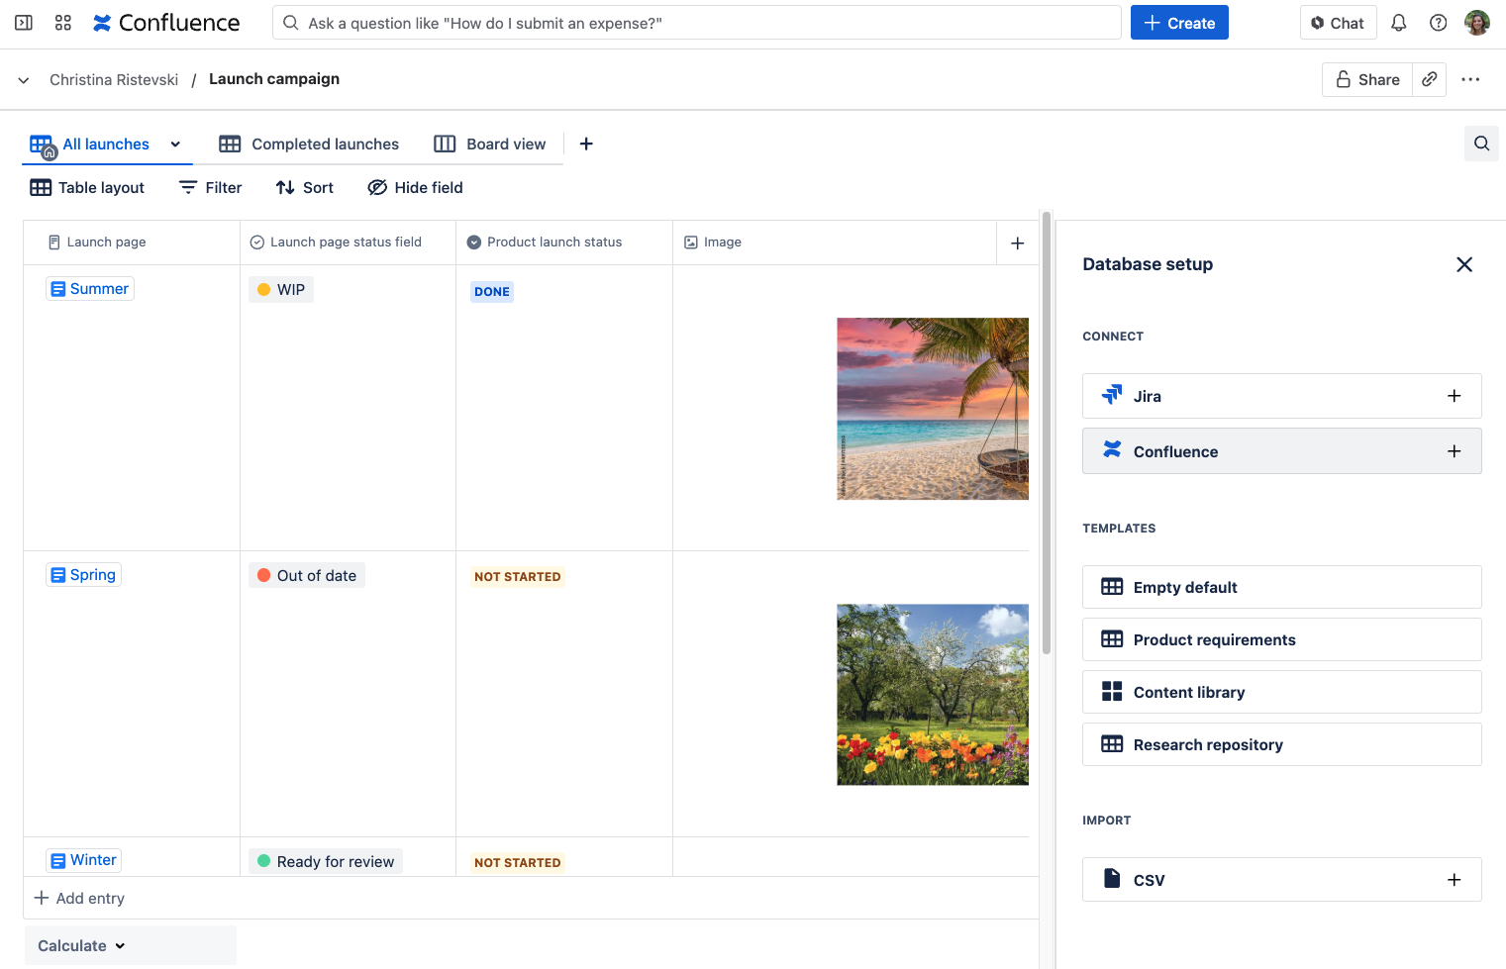The height and width of the screenshot is (969, 1506).
Task: Click the Jira logo icon
Action: point(1112,395)
